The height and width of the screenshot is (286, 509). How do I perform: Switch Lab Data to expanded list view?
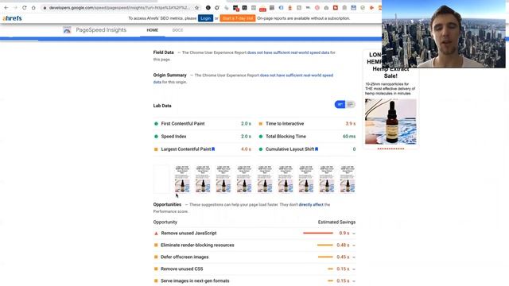click(x=350, y=104)
